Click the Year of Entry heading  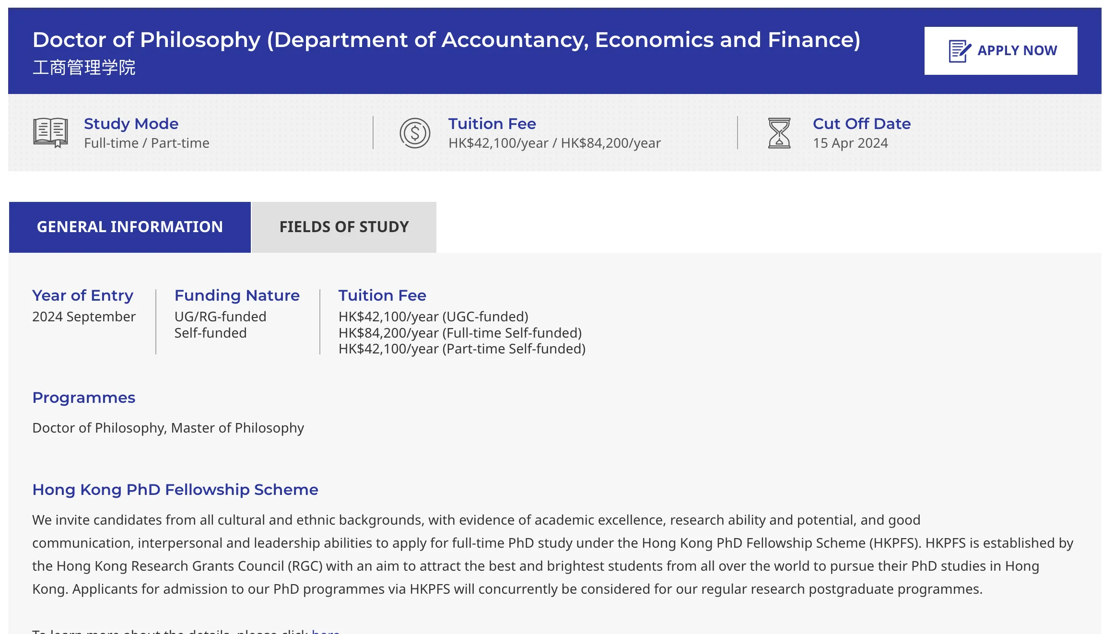click(82, 295)
